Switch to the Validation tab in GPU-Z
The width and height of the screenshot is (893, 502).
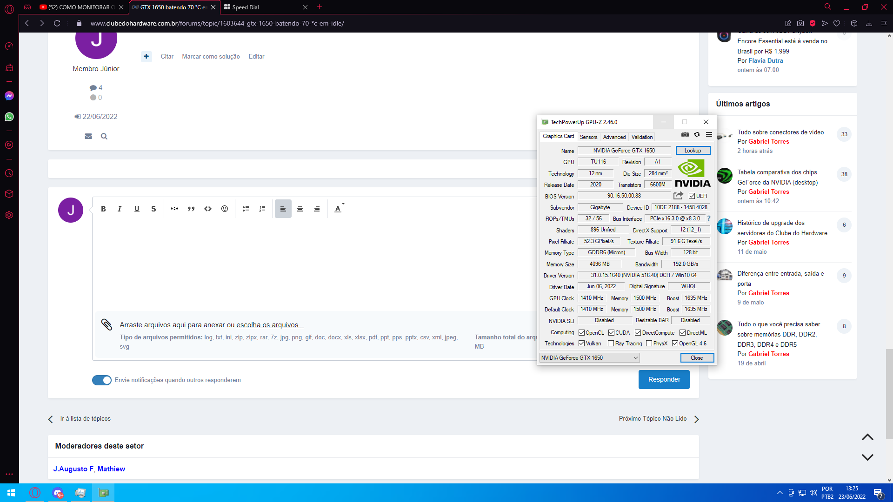click(642, 137)
